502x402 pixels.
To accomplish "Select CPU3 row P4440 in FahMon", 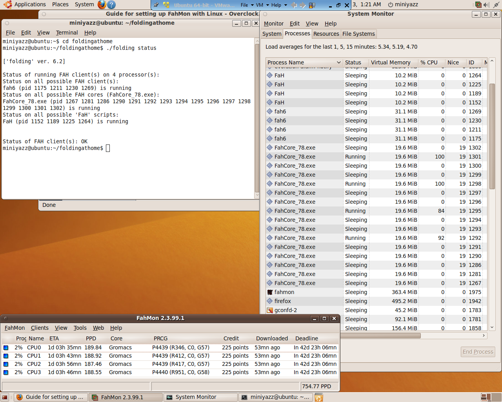I will click(170, 372).
